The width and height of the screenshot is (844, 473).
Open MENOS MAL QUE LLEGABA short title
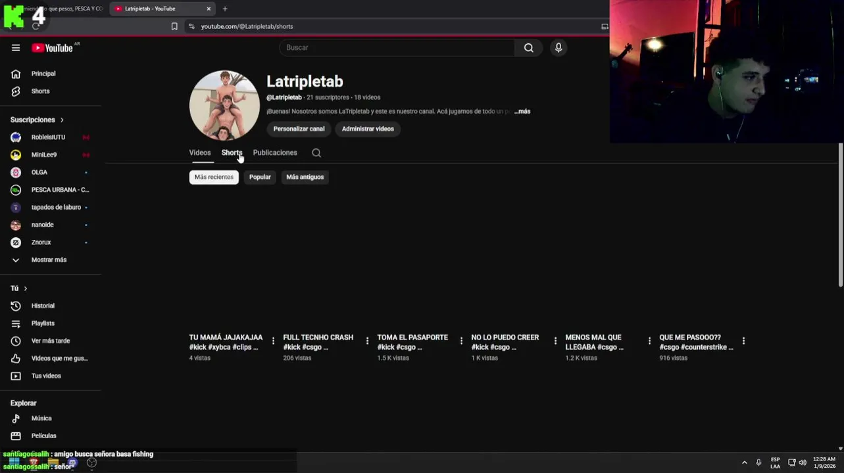(x=594, y=342)
